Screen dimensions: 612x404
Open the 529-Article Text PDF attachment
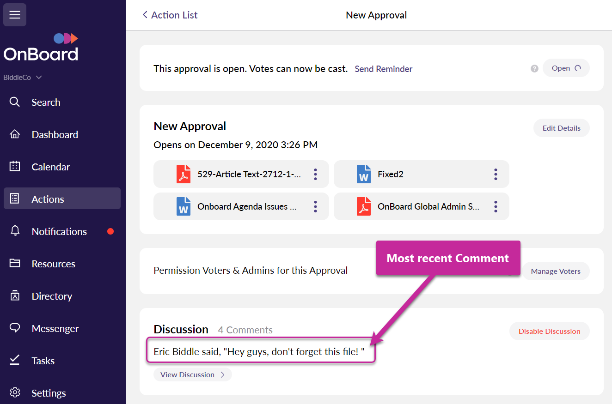241,174
